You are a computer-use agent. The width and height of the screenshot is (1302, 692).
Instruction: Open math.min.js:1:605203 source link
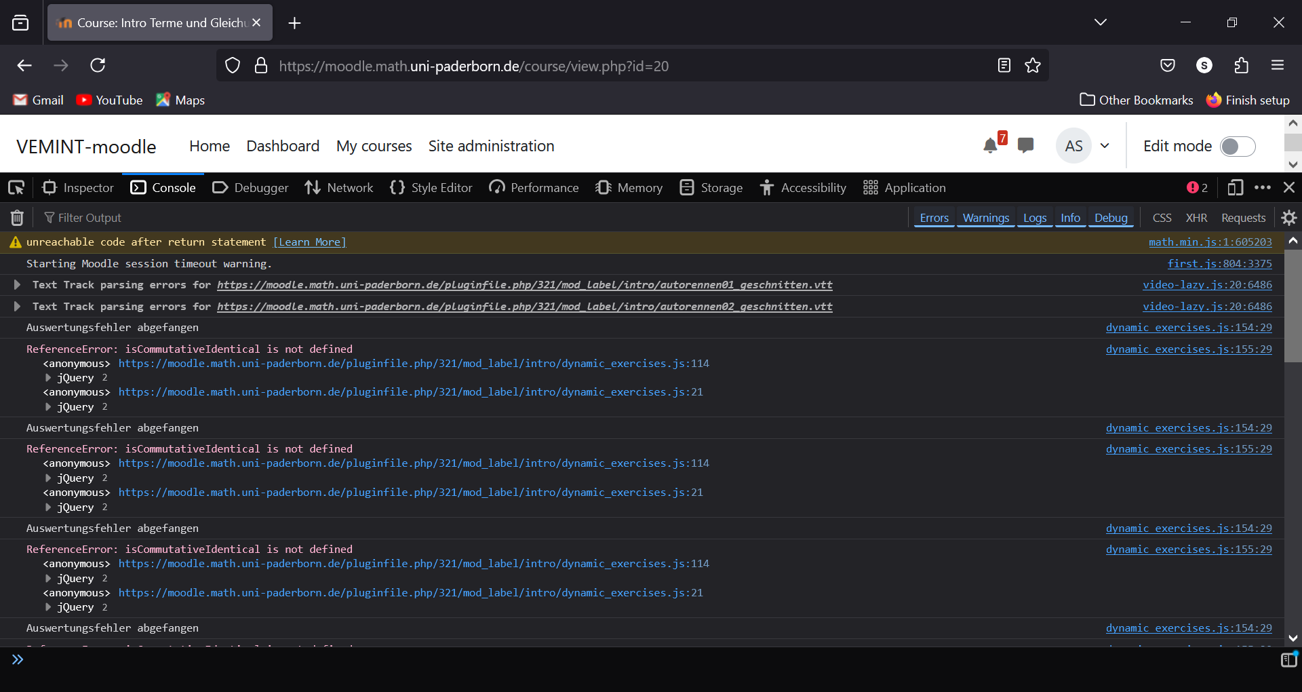click(x=1210, y=242)
